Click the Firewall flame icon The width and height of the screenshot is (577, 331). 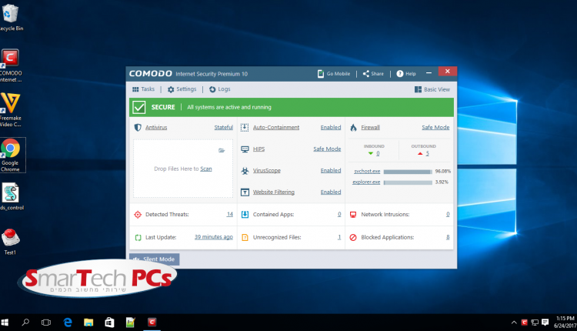(353, 127)
